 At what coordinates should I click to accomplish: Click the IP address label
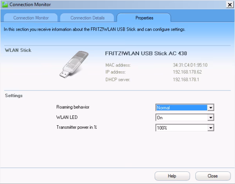(x=116, y=72)
